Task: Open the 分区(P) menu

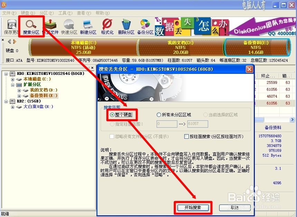Action: tap(47, 13)
